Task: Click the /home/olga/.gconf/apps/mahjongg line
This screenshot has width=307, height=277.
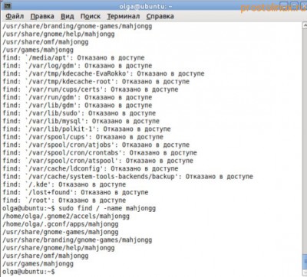Action: point(61,224)
